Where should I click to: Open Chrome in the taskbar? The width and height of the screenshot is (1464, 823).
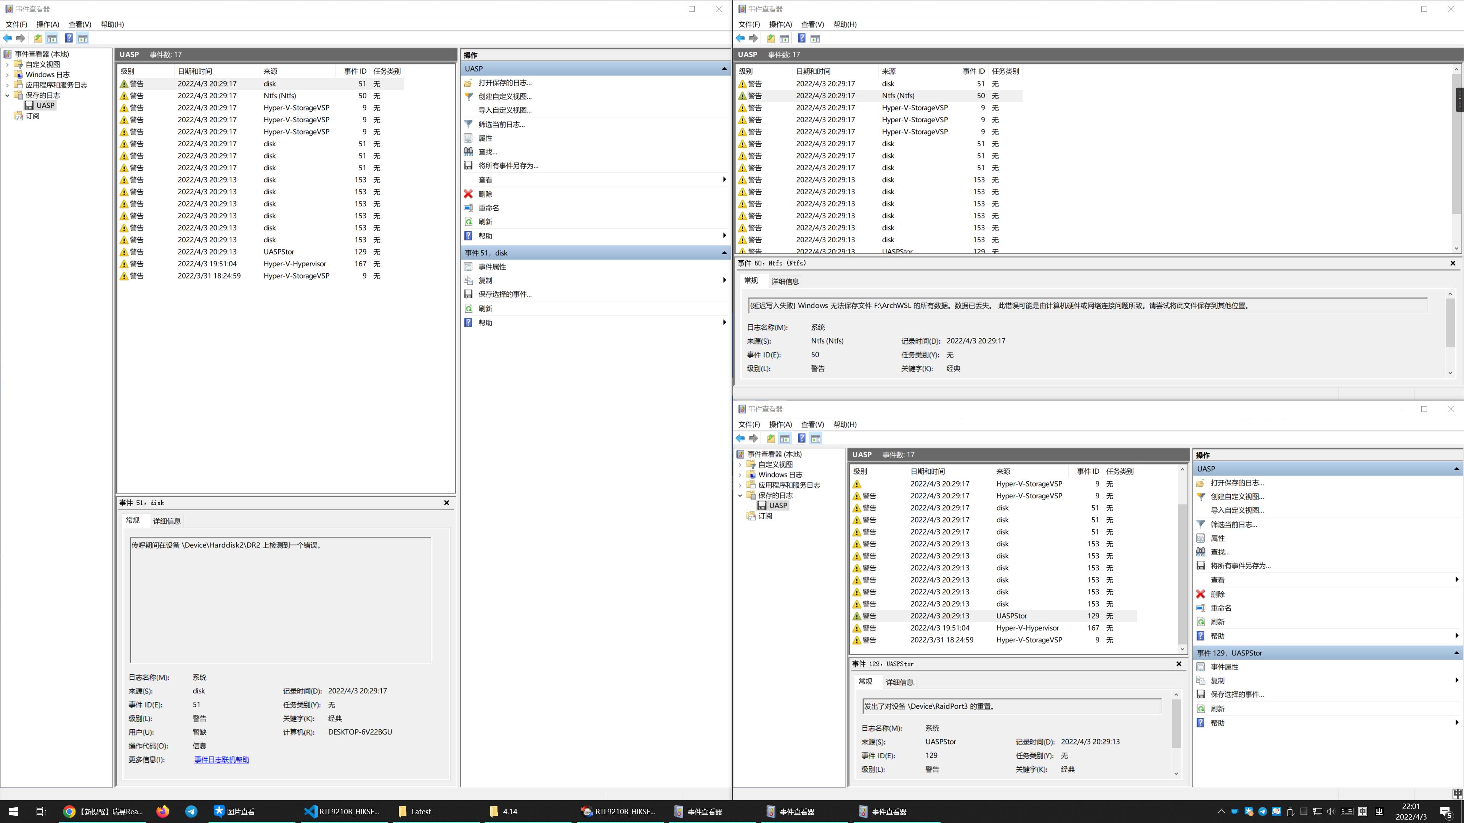click(103, 811)
